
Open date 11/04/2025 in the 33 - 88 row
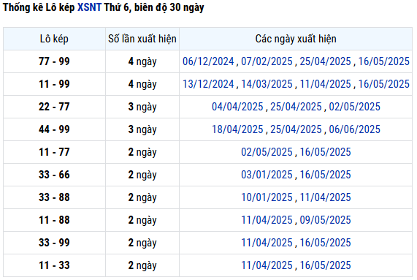click(x=325, y=197)
